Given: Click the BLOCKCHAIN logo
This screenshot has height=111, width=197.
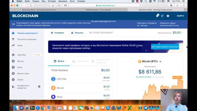Looking at the screenshot, I should click(25, 16).
